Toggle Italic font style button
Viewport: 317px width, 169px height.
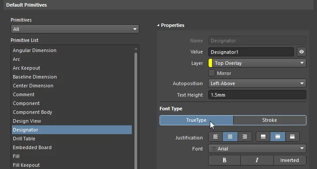coord(257,160)
